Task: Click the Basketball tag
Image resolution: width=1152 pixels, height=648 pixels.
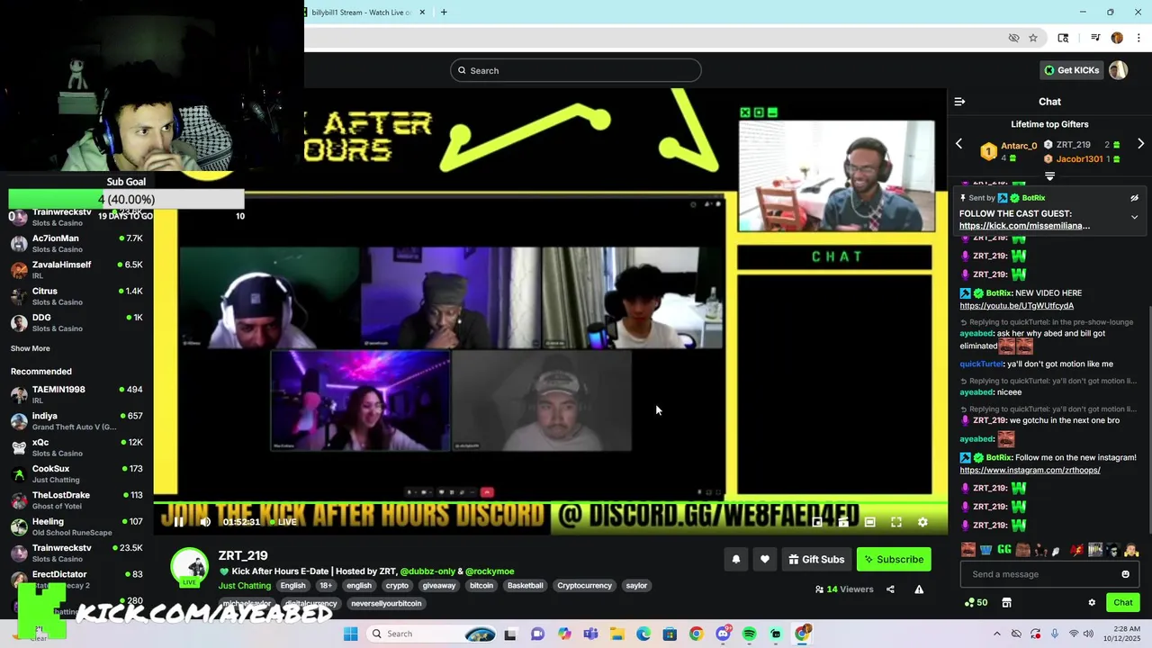Action: tap(526, 586)
